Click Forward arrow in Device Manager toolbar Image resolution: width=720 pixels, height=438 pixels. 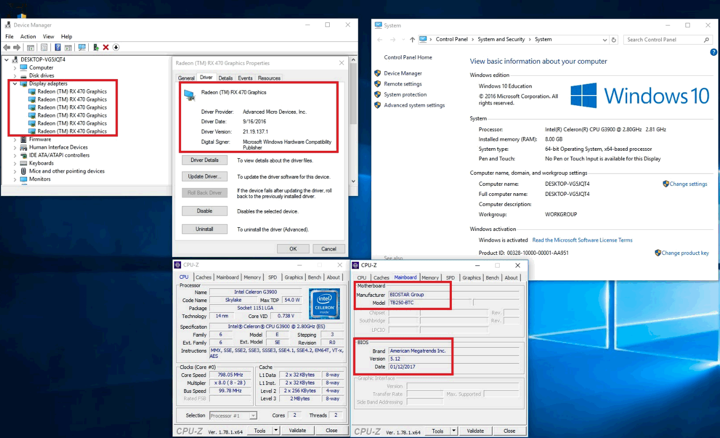coord(17,47)
